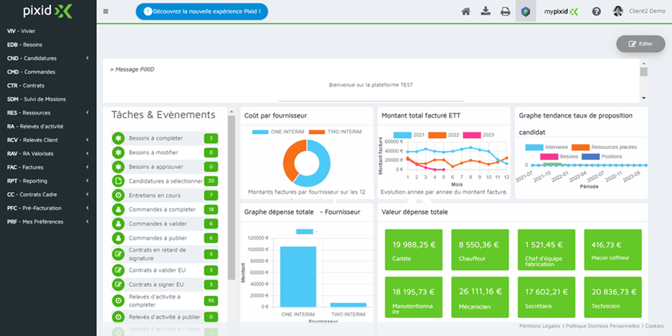Click edit icon beside Contrats en retard de signature
Viewport: 672px width, 336px height.
[x=118, y=254]
